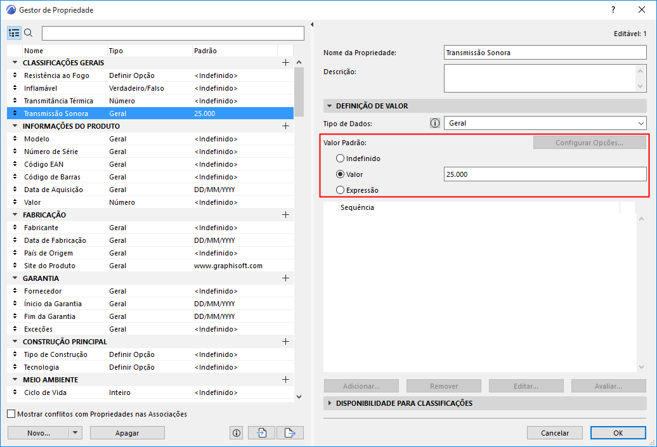Confirm with the OK button
This screenshot has width=657, height=447.
(x=618, y=433)
